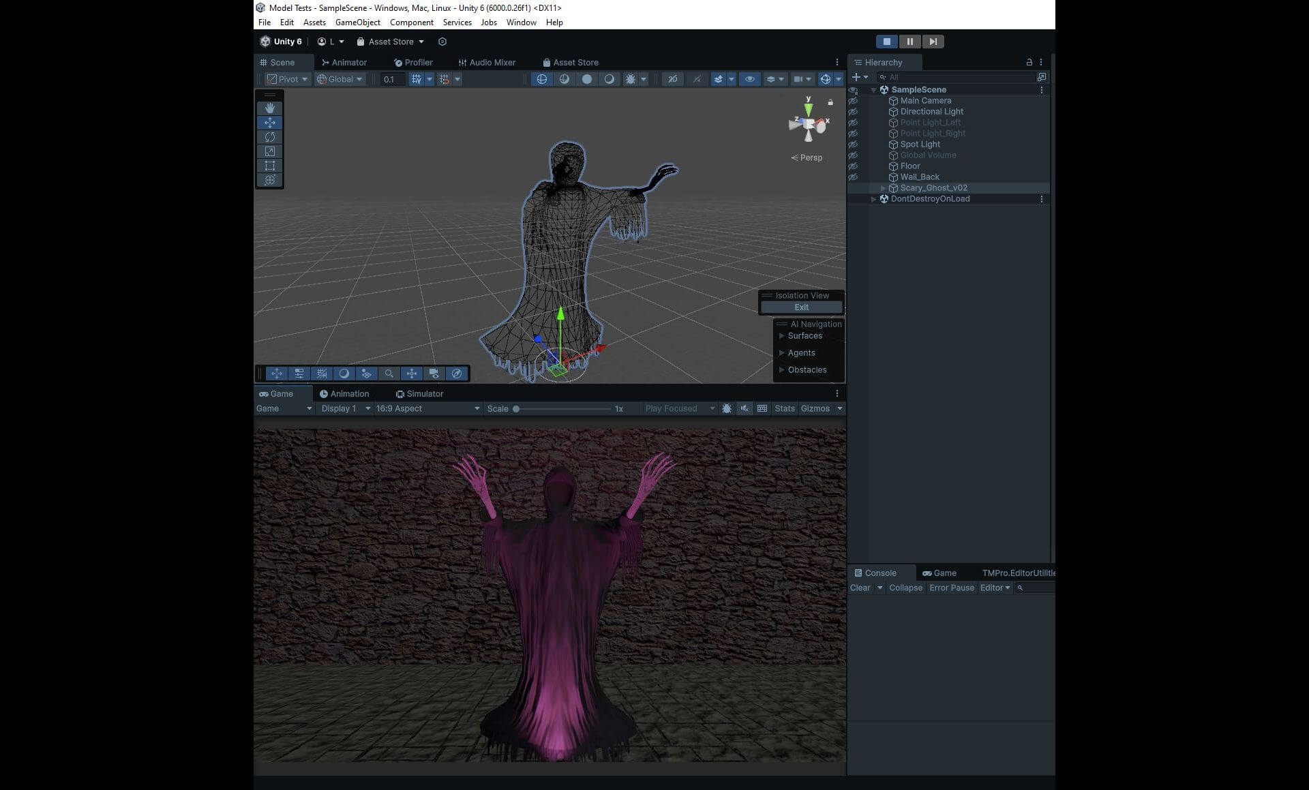Toggle 2D view mode in Scene toolbar
The width and height of the screenshot is (1309, 790).
click(x=672, y=79)
